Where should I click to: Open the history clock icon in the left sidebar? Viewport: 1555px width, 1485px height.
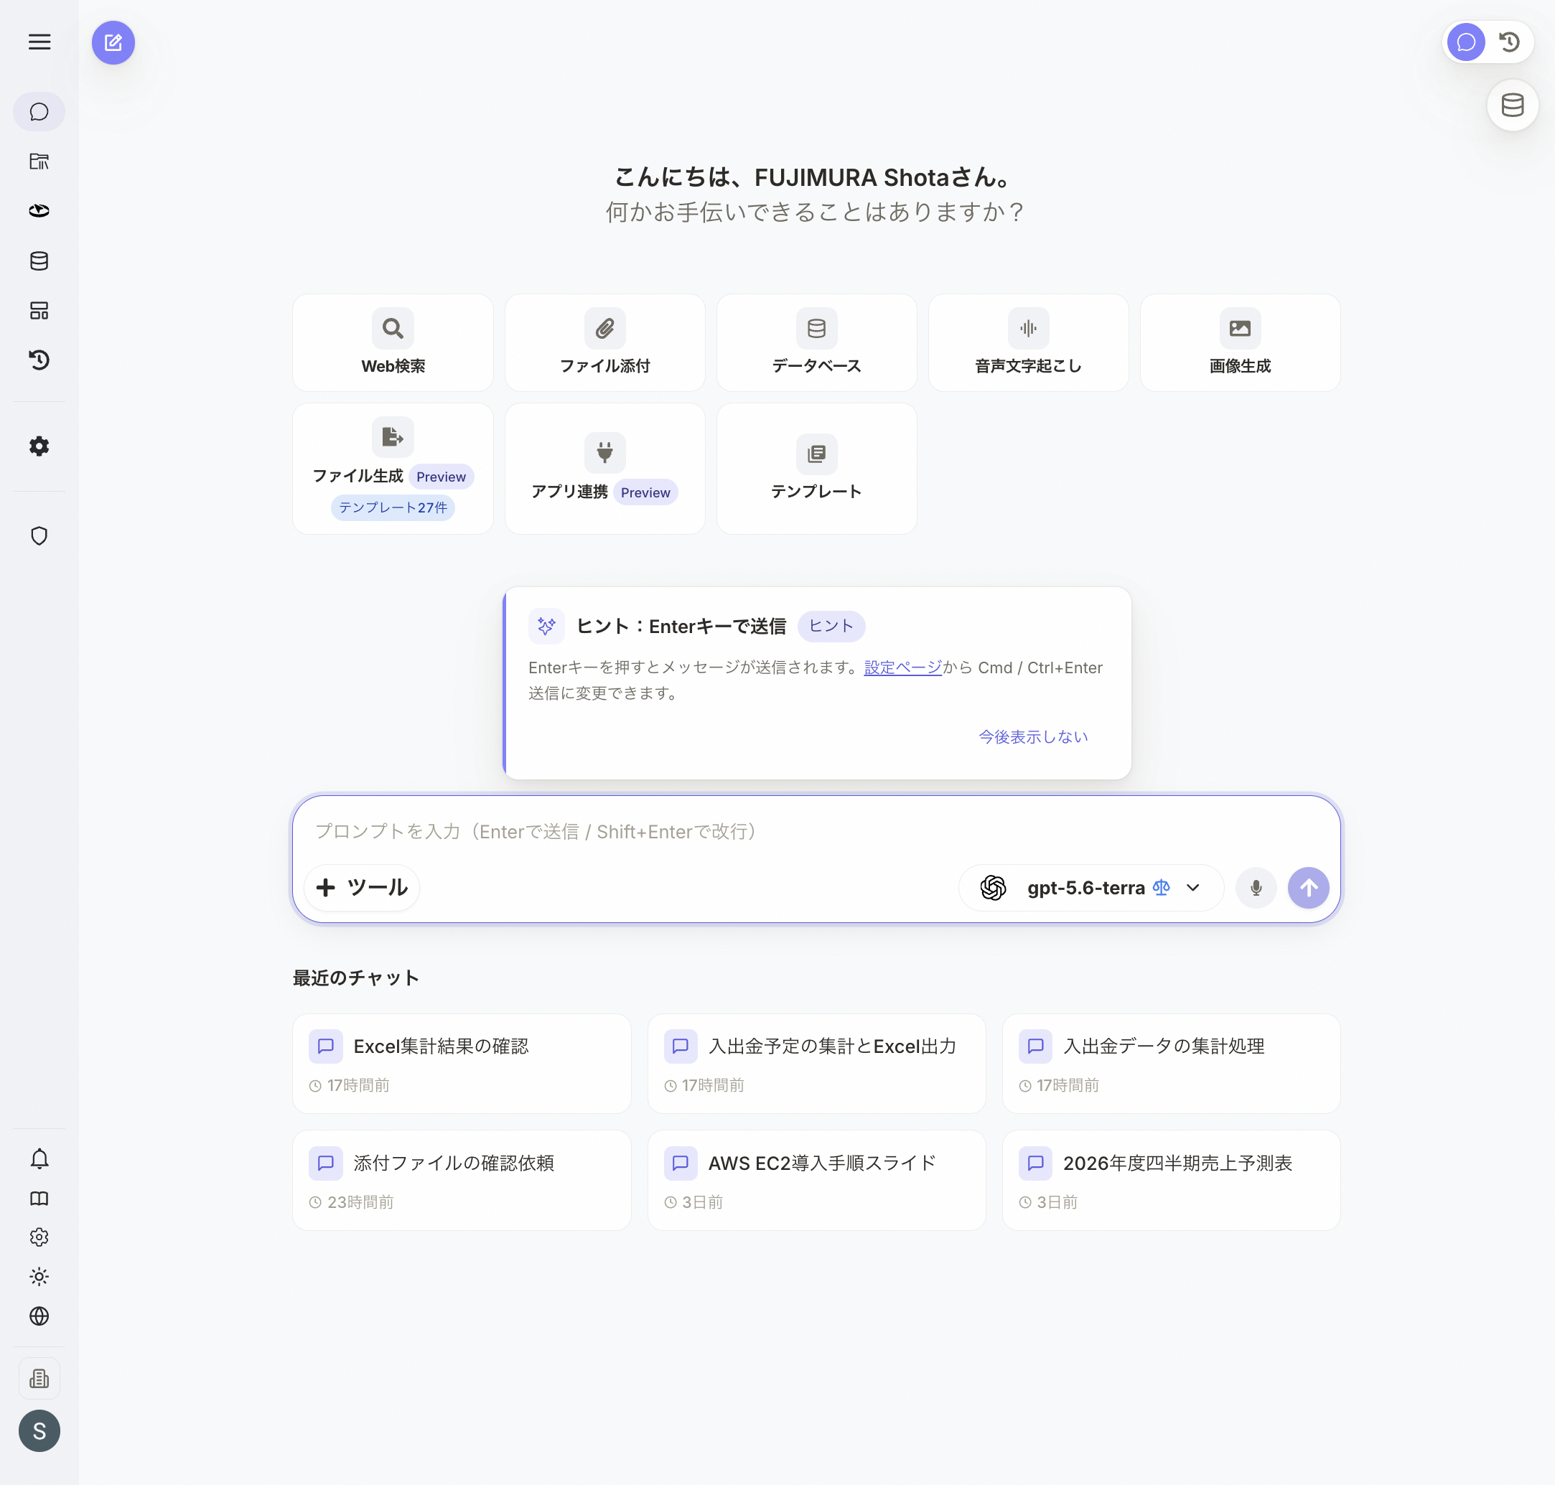coord(39,360)
